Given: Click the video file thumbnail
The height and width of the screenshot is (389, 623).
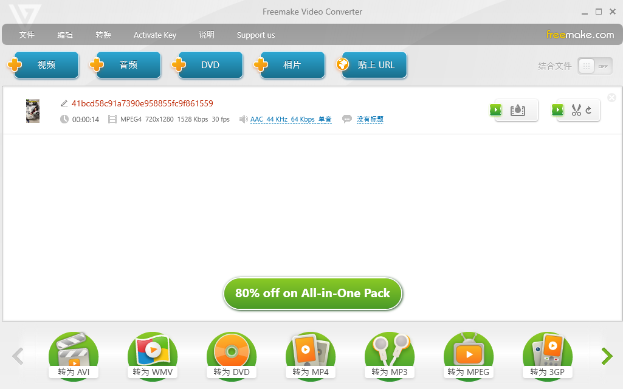Looking at the screenshot, I should pyautogui.click(x=33, y=111).
